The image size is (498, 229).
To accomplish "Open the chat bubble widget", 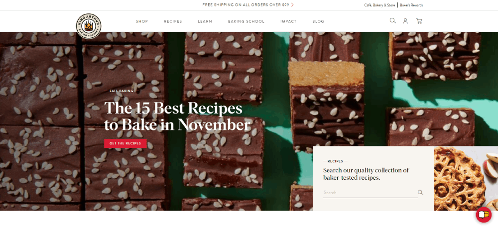I will 484,215.
